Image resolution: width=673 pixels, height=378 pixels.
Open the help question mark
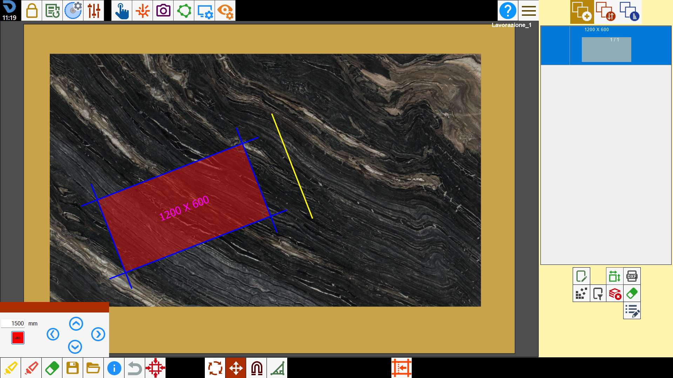tap(507, 11)
